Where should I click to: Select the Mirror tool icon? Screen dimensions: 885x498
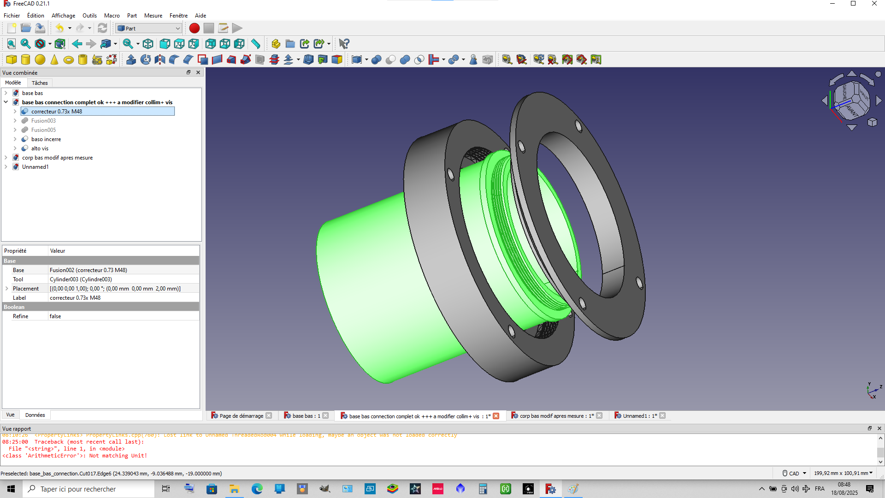160,59
